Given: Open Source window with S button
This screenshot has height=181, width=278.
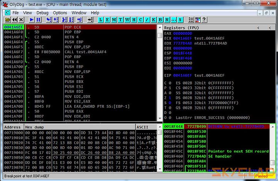Looking at the screenshot, I should (x=180, y=20).
